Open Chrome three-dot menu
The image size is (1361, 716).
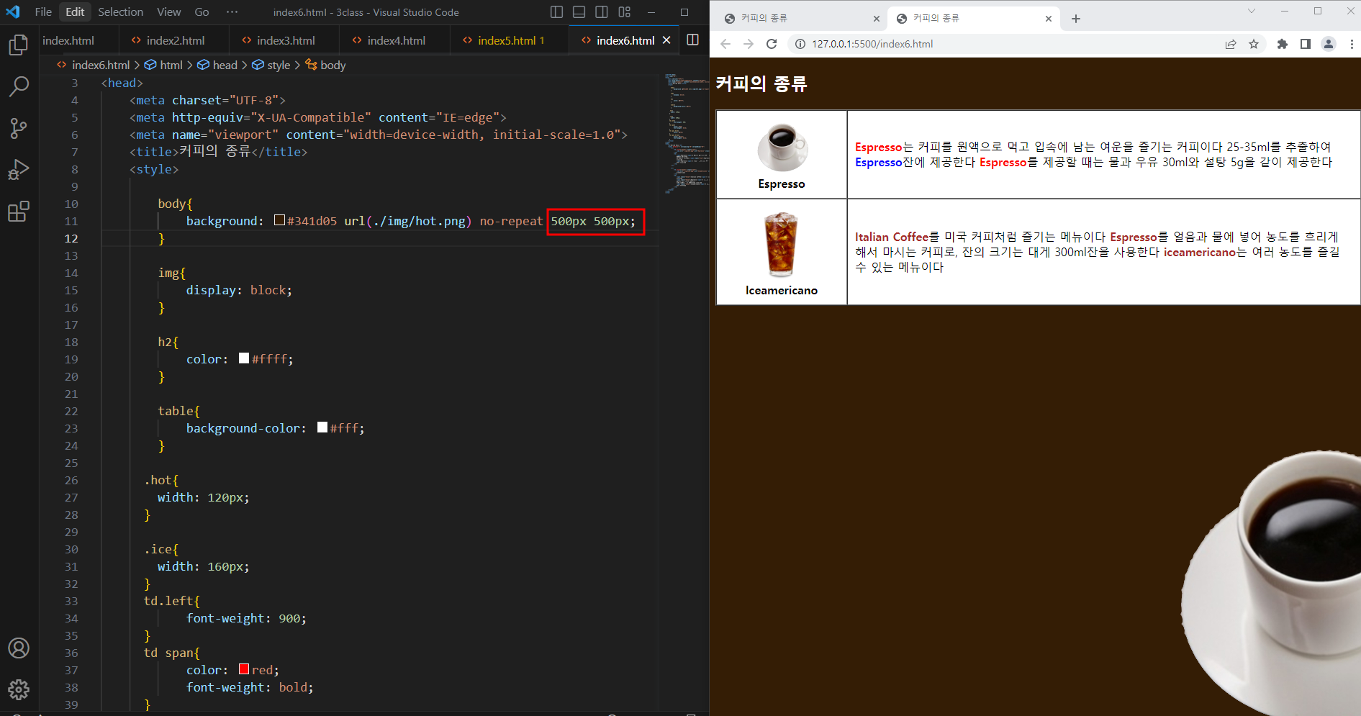point(1352,44)
